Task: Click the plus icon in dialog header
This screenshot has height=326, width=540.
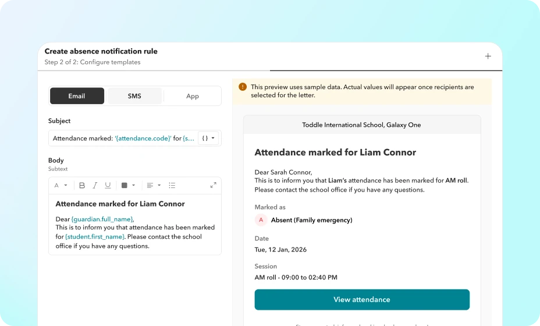Action: click(488, 56)
